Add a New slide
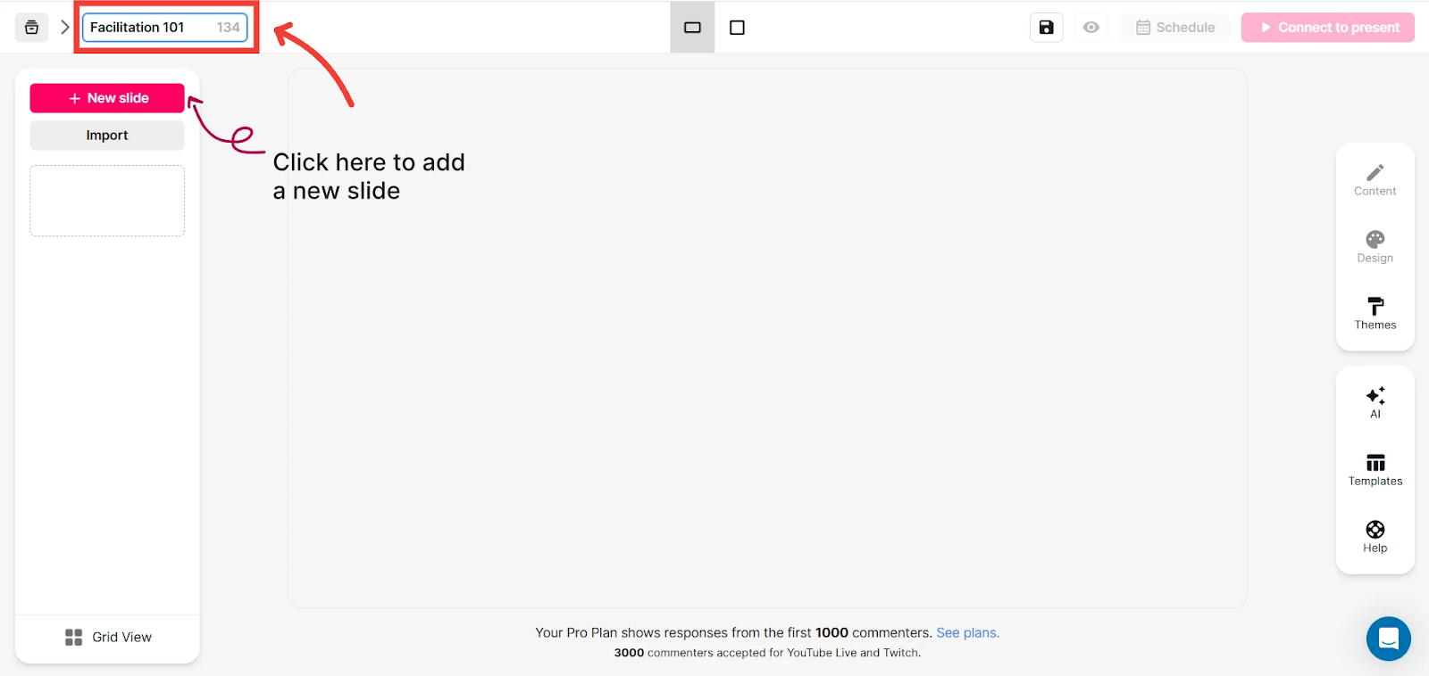1429x676 pixels. coord(107,98)
